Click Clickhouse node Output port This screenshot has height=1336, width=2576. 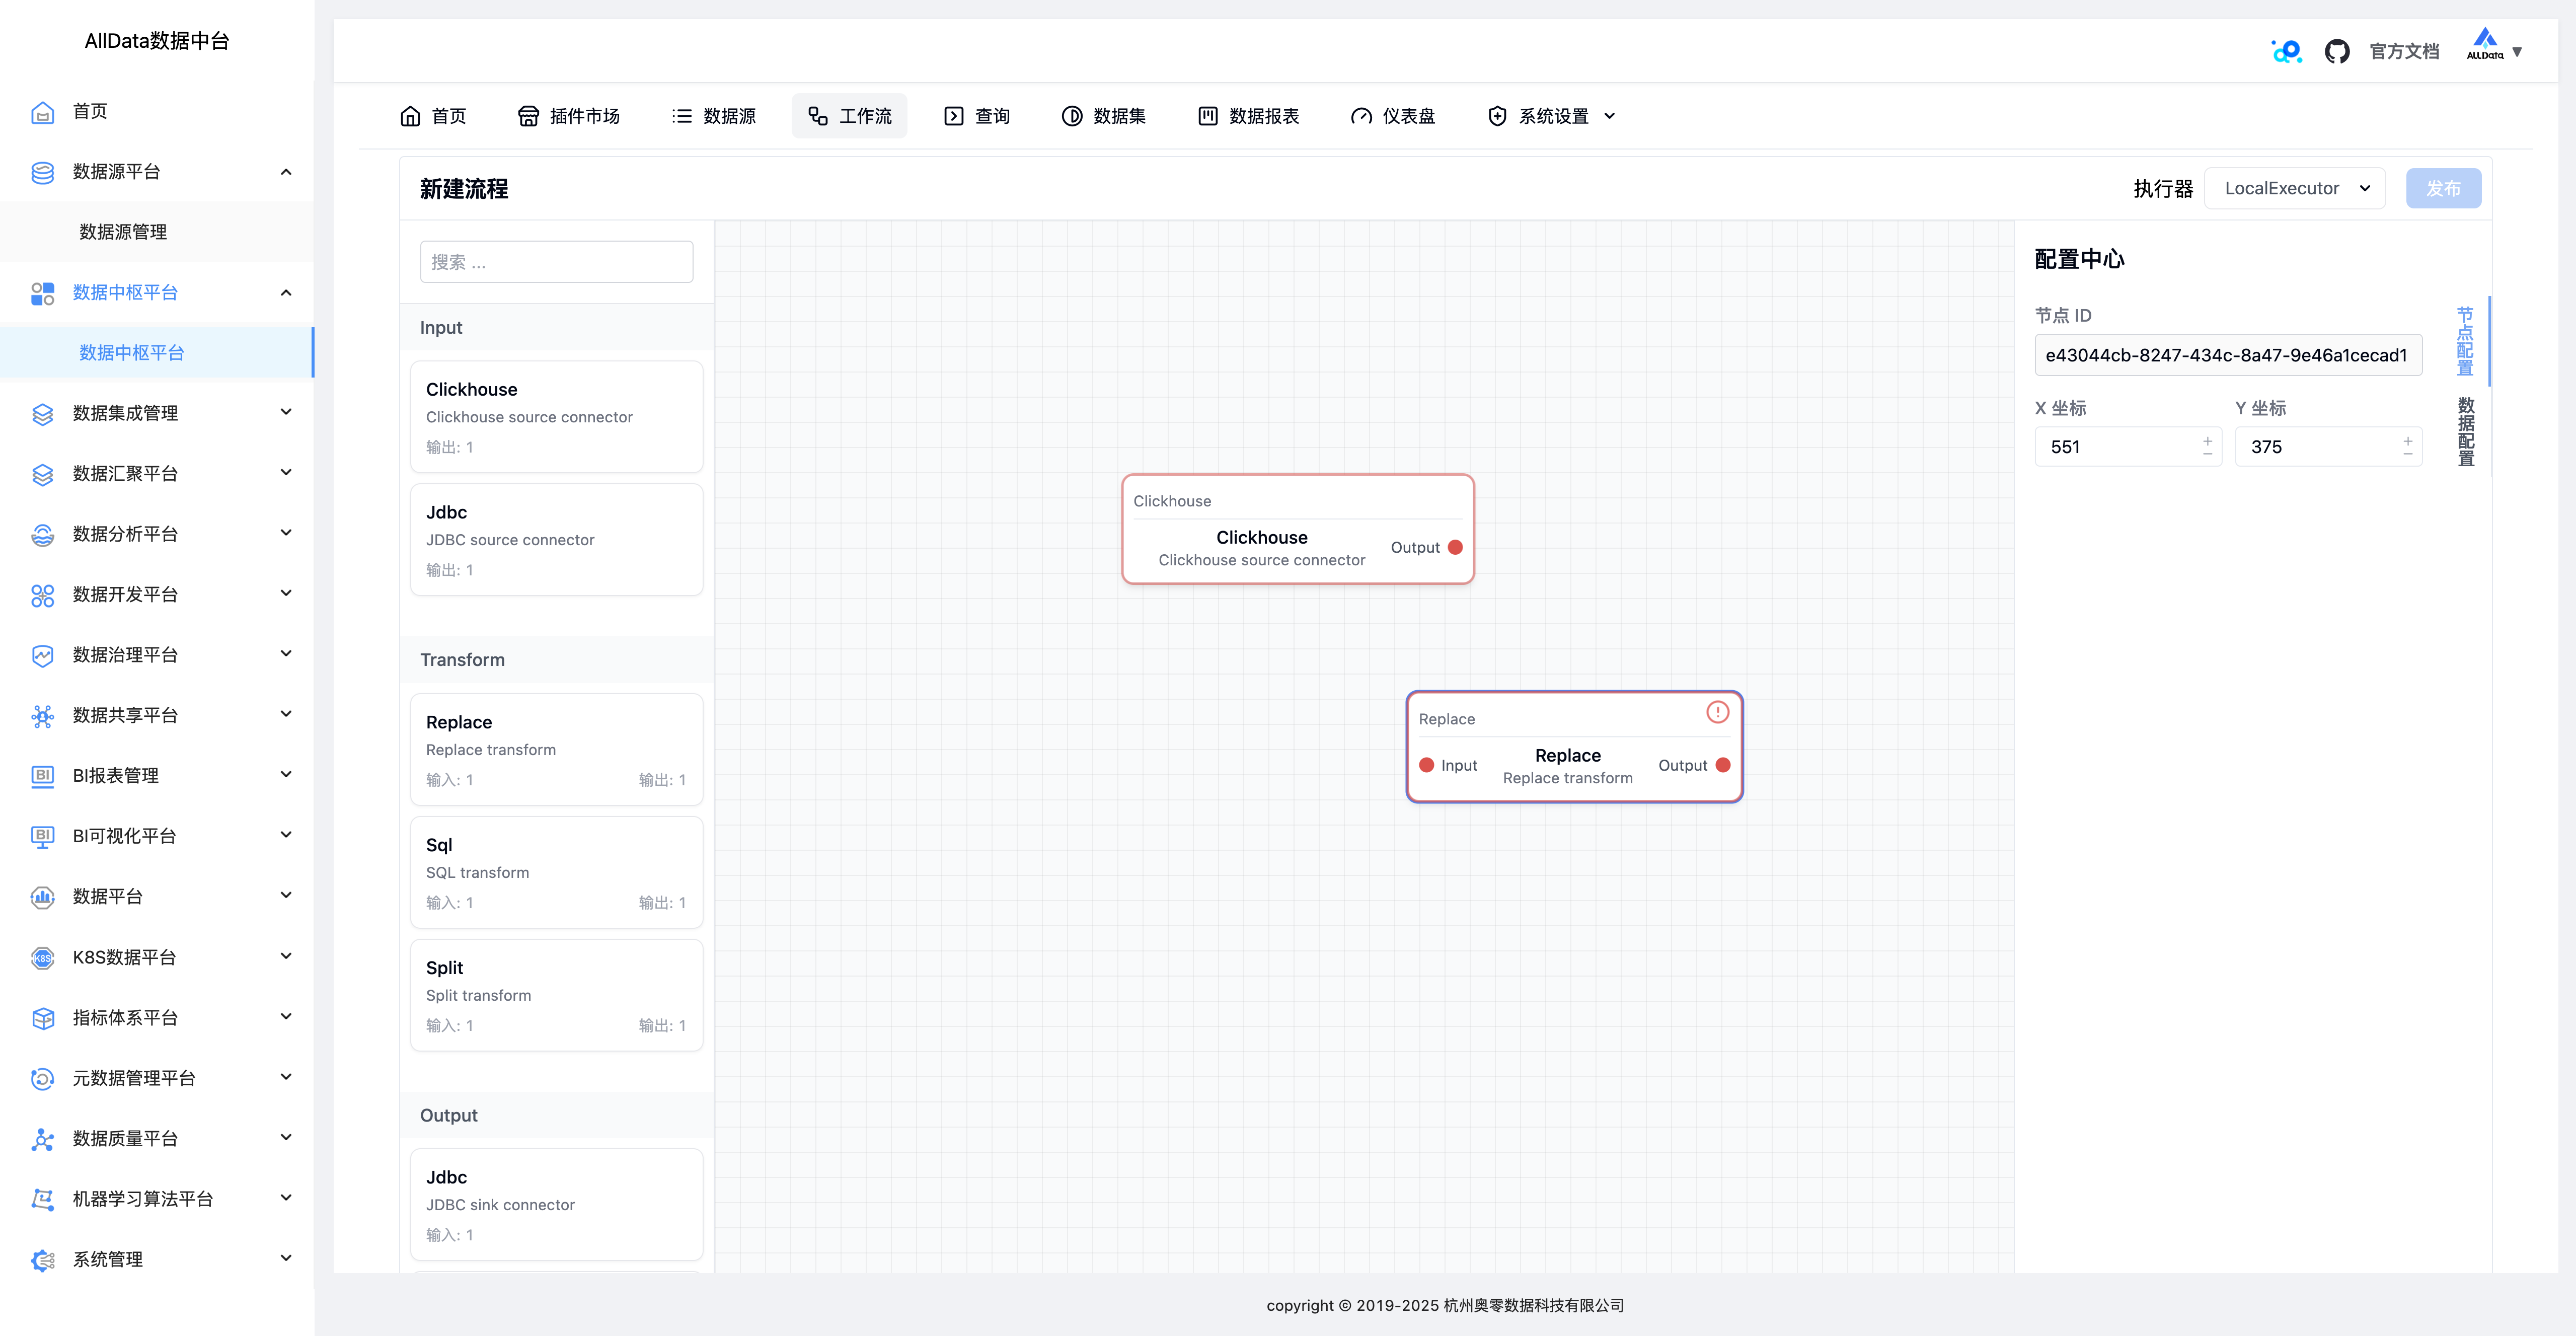point(1455,547)
